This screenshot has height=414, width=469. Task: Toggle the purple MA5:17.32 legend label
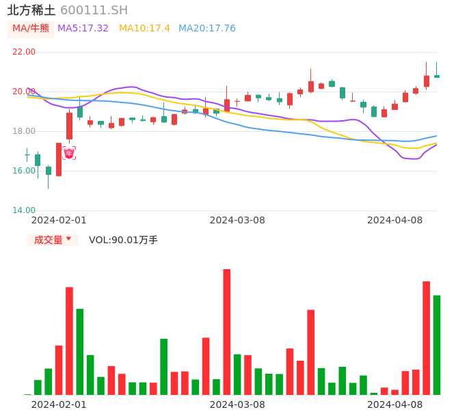click(83, 28)
